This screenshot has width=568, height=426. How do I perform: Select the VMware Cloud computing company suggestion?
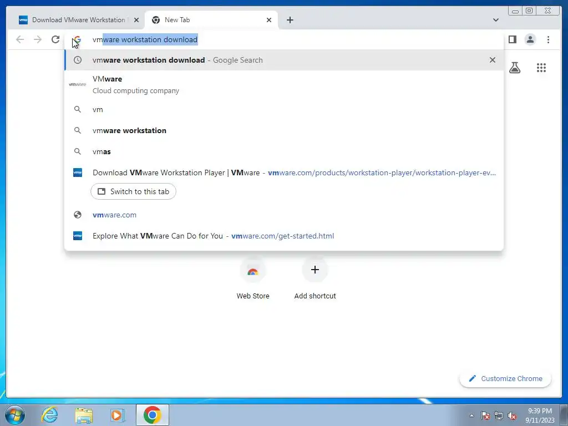pos(284,84)
